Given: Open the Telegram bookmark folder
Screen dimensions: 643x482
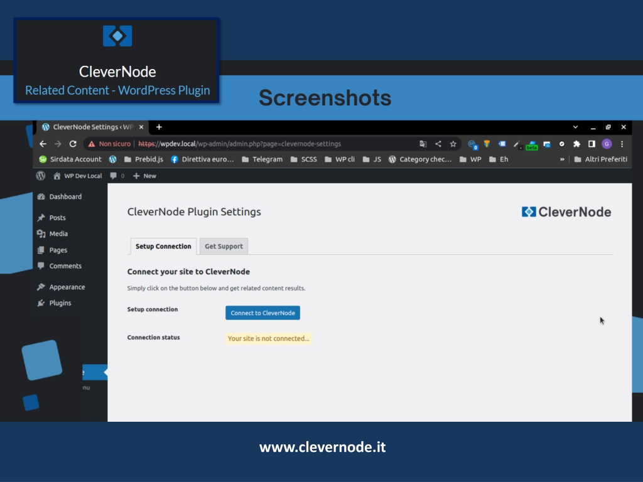Looking at the screenshot, I should [x=262, y=159].
